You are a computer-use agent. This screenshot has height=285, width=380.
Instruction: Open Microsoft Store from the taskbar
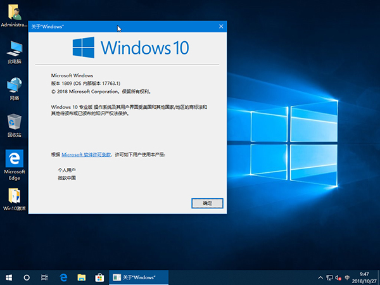click(x=99, y=277)
